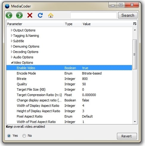Click in the search text field

93,15
